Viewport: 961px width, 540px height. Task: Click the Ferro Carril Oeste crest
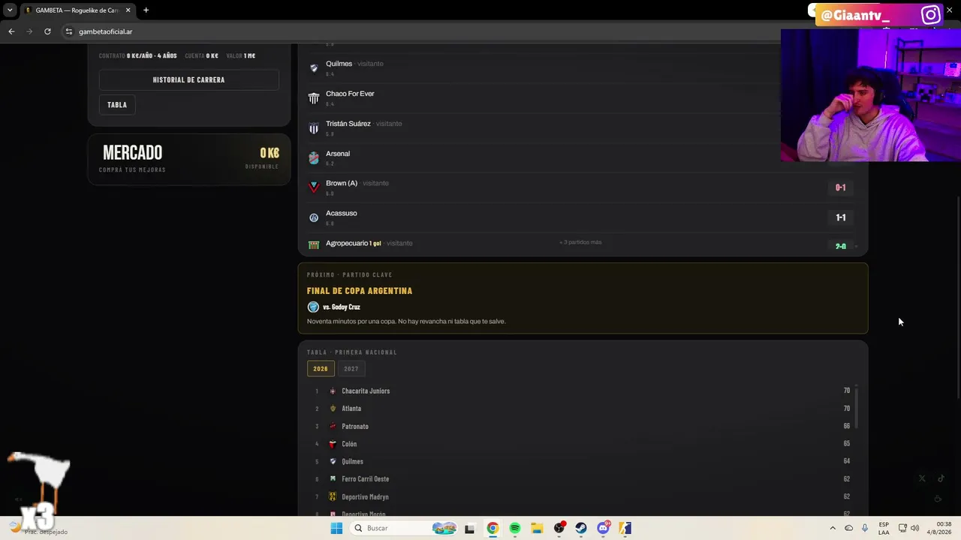(333, 479)
